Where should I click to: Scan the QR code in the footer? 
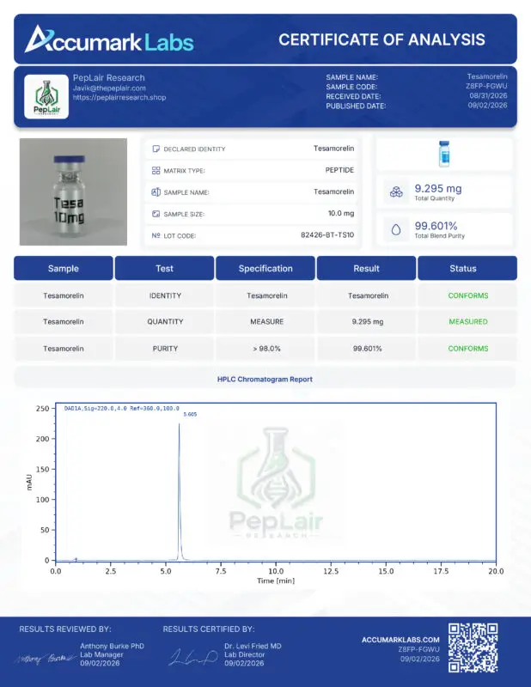(x=473, y=647)
